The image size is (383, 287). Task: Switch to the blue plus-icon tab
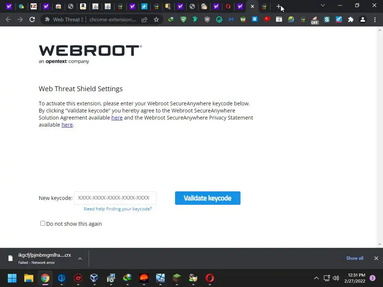(144, 7)
